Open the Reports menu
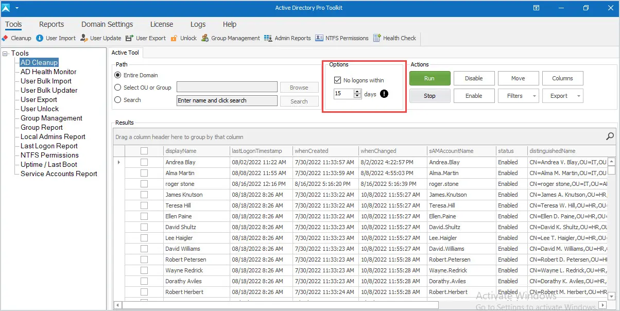620x311 pixels. click(51, 24)
